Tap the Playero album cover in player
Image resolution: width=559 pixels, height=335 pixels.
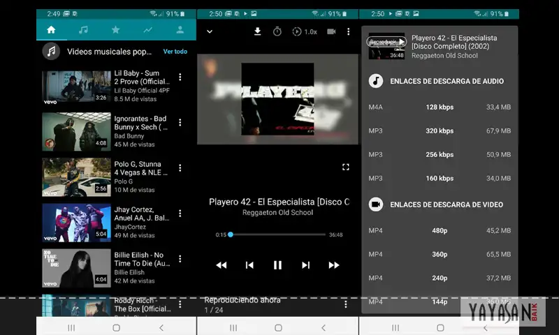pyautogui.click(x=277, y=99)
